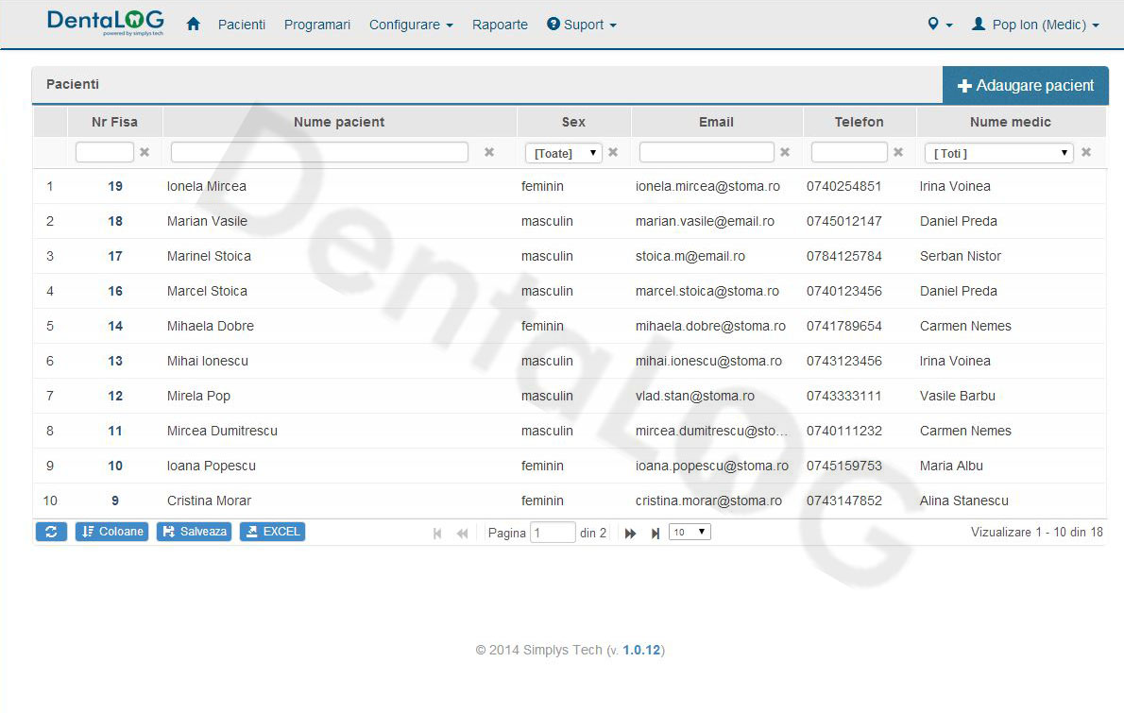Click the Salveaza button
This screenshot has width=1124, height=713.
(195, 532)
